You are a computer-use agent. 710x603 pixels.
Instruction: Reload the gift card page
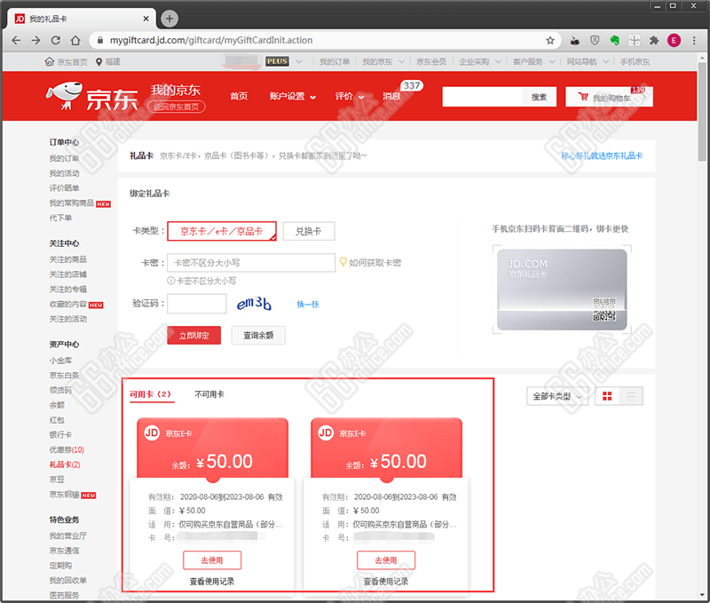56,40
